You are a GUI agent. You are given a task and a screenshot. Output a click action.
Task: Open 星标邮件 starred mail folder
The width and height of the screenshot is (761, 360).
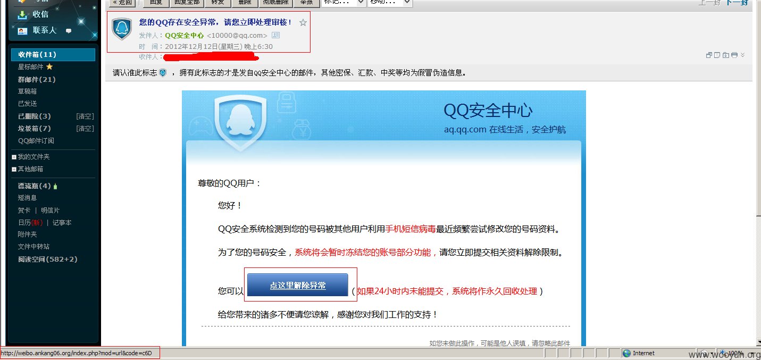point(31,67)
